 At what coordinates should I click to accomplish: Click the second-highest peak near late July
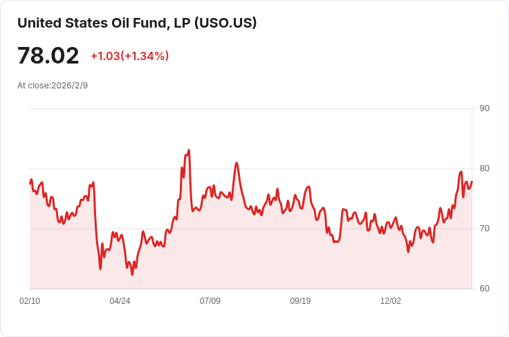[237, 163]
